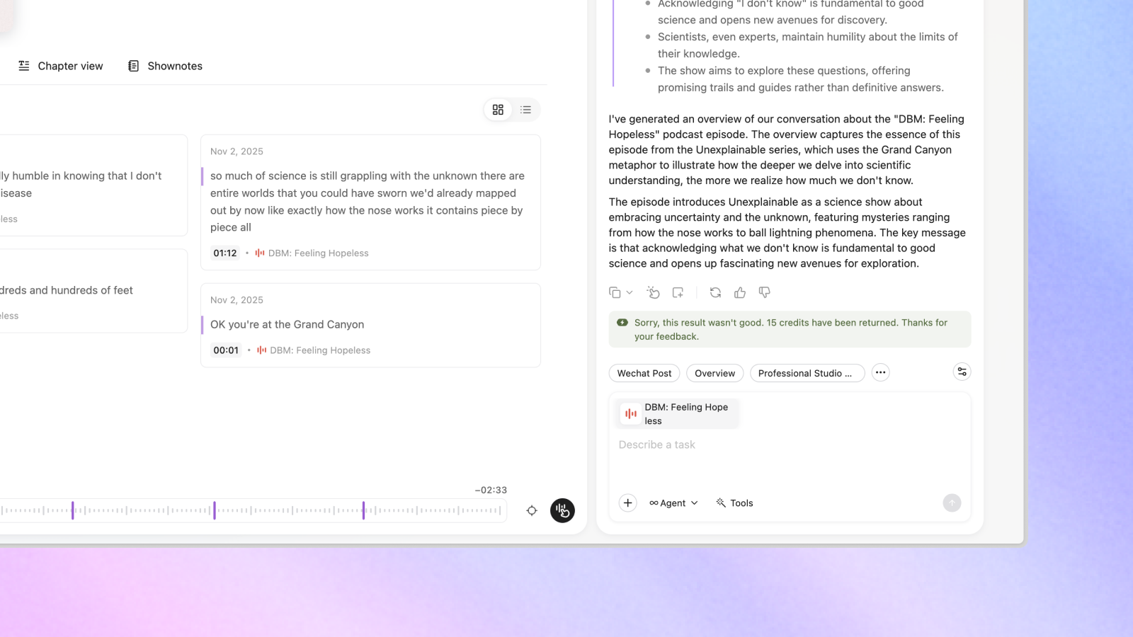Click the locate playhead crosshair icon
Viewport: 1133px width, 637px height.
[532, 510]
